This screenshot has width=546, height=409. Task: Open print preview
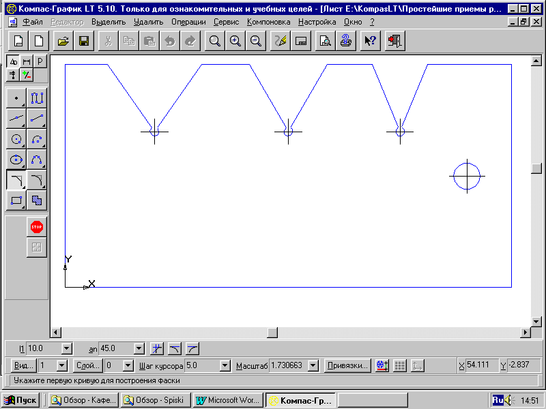[326, 41]
